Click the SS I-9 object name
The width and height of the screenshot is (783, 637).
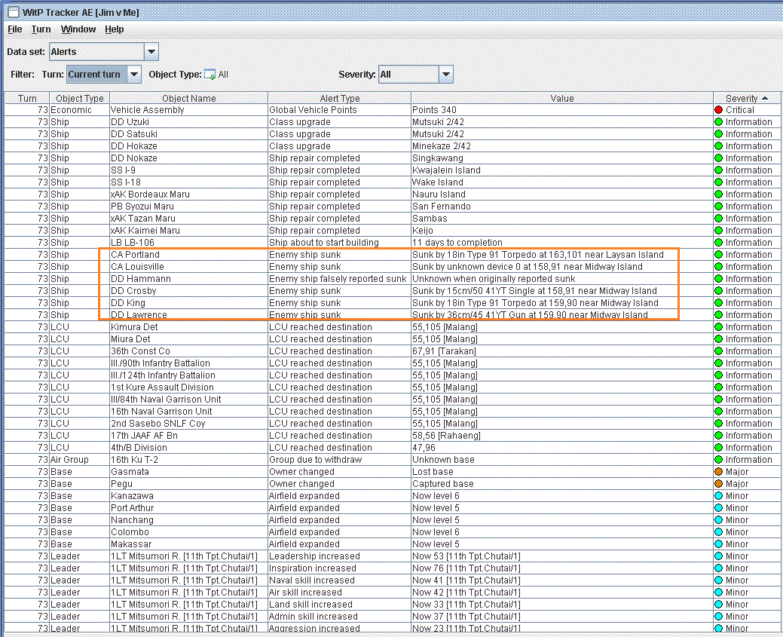123,170
